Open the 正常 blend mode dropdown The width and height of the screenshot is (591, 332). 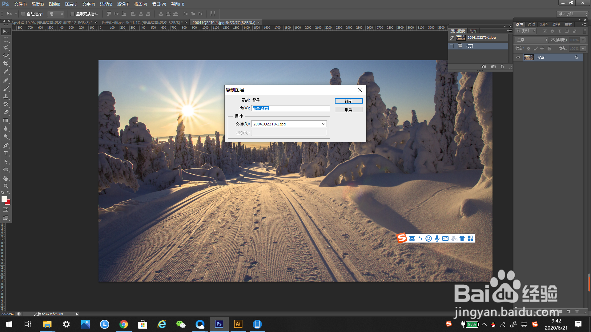point(532,40)
